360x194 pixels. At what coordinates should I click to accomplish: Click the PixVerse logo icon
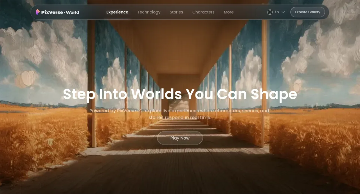(x=38, y=12)
